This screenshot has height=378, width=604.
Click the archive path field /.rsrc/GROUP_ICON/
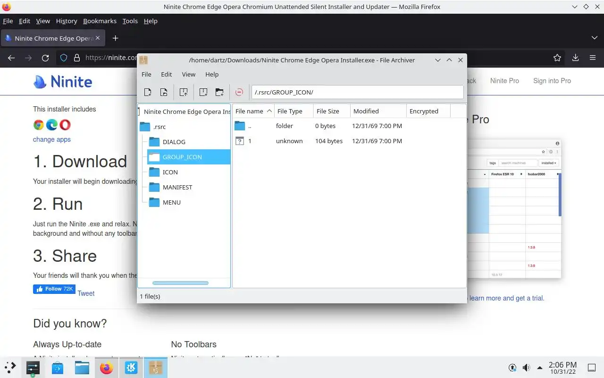coord(357,92)
